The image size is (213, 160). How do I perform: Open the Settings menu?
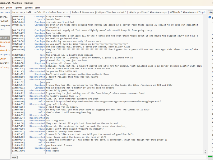coord(18,7)
